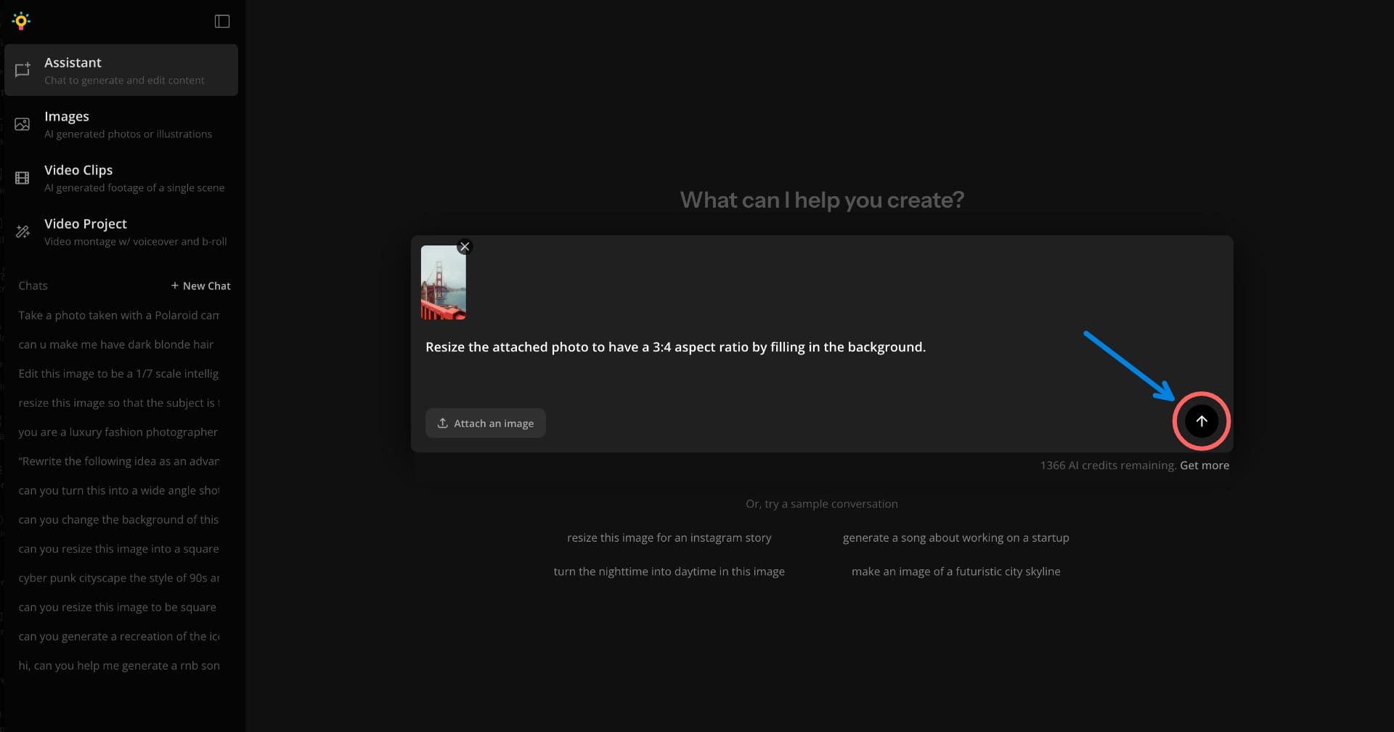Remove the attached Golden Gate photo
Screen dimensions: 1394x732
pos(465,246)
